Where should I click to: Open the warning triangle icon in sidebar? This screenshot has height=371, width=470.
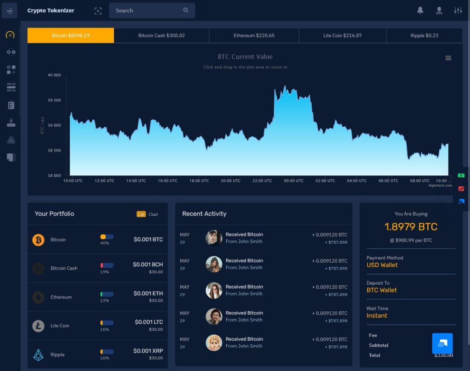(x=10, y=140)
